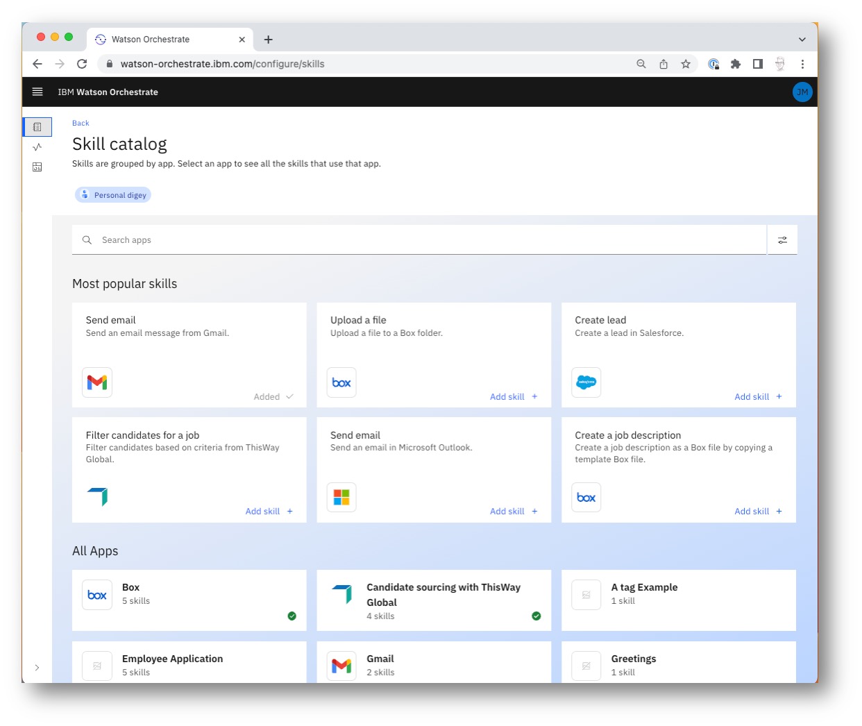
Task: Click the search magnifier icon in Search apps
Action: click(87, 239)
